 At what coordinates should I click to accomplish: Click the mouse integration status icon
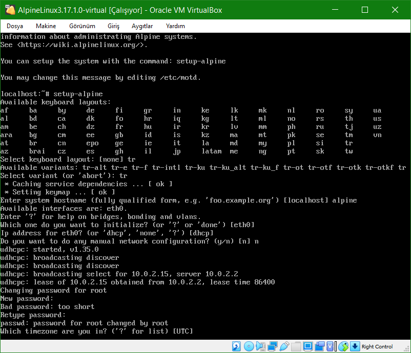343,346
